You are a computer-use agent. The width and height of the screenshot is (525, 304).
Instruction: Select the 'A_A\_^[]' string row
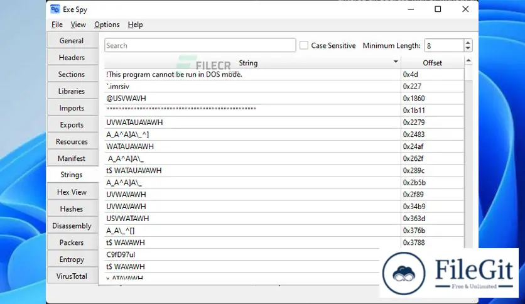coord(252,231)
